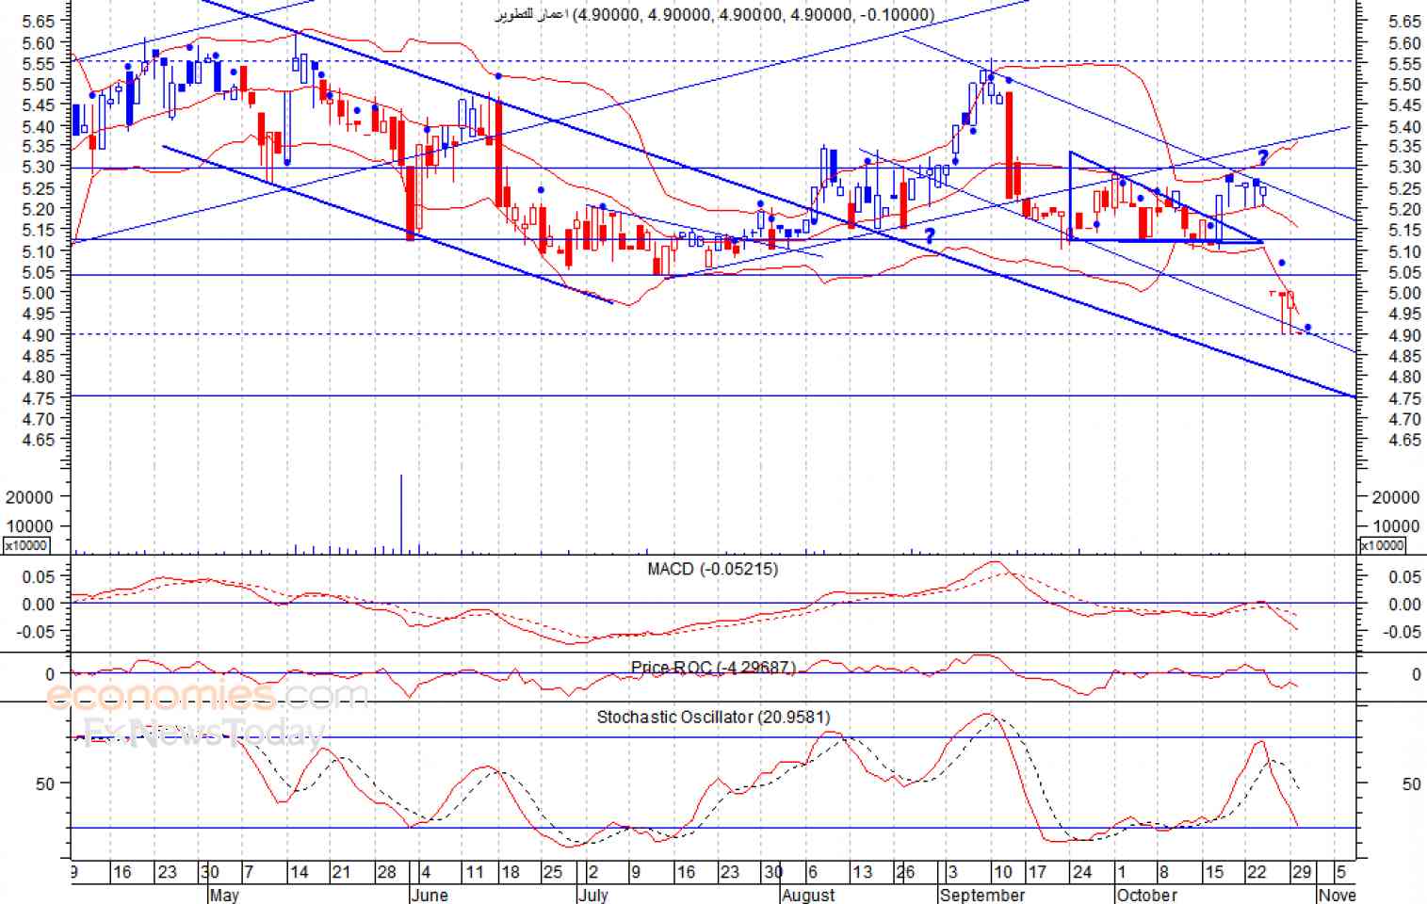Click the date label 28 on the time axis

click(386, 872)
